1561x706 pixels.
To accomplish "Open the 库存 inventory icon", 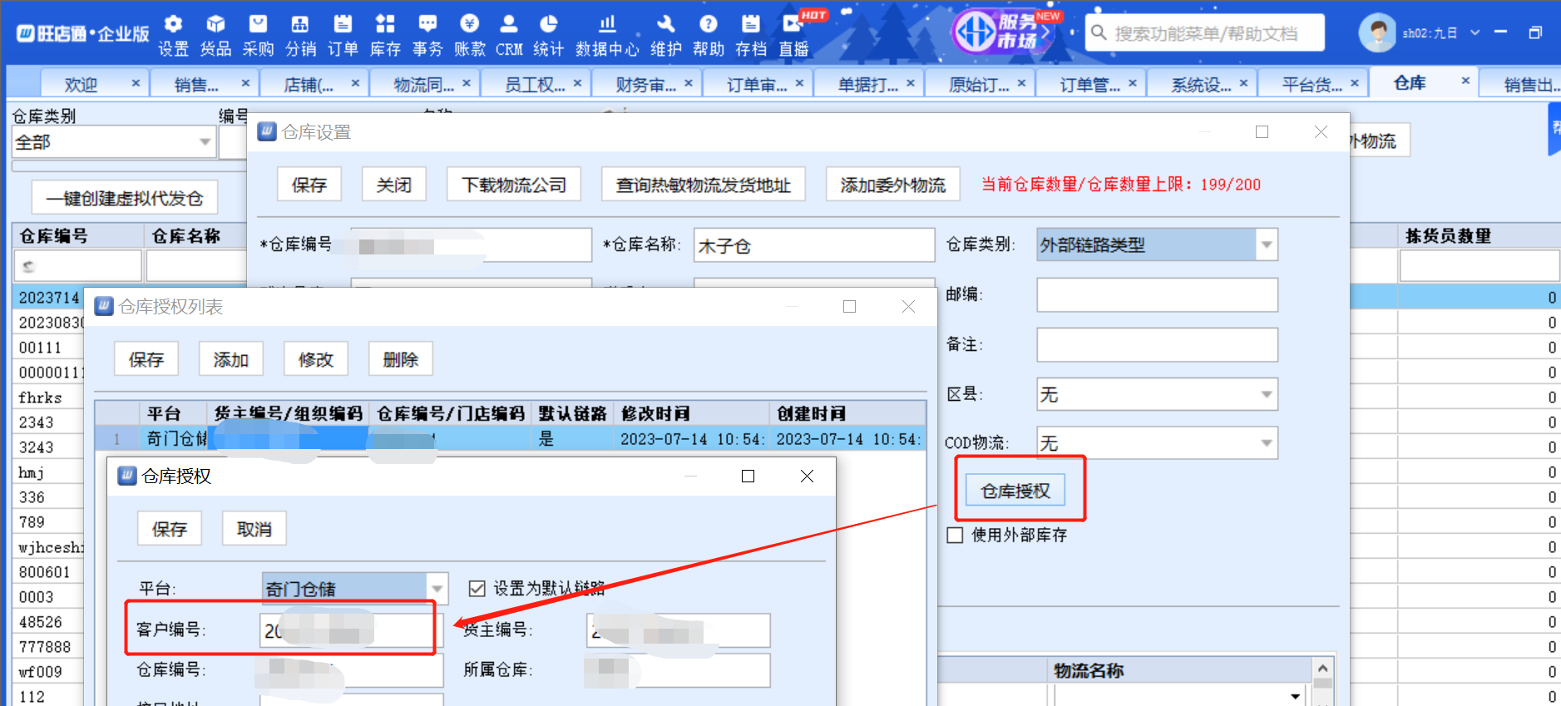I will [385, 35].
